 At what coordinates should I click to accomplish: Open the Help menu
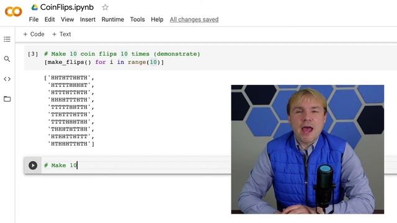(157, 19)
